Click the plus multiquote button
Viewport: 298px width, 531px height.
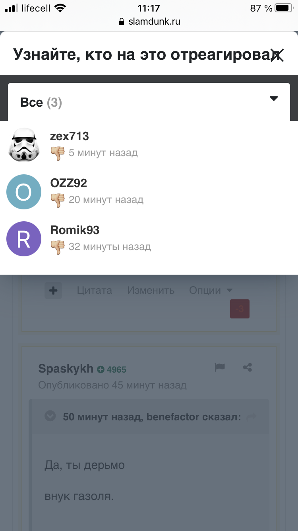pyautogui.click(x=53, y=291)
